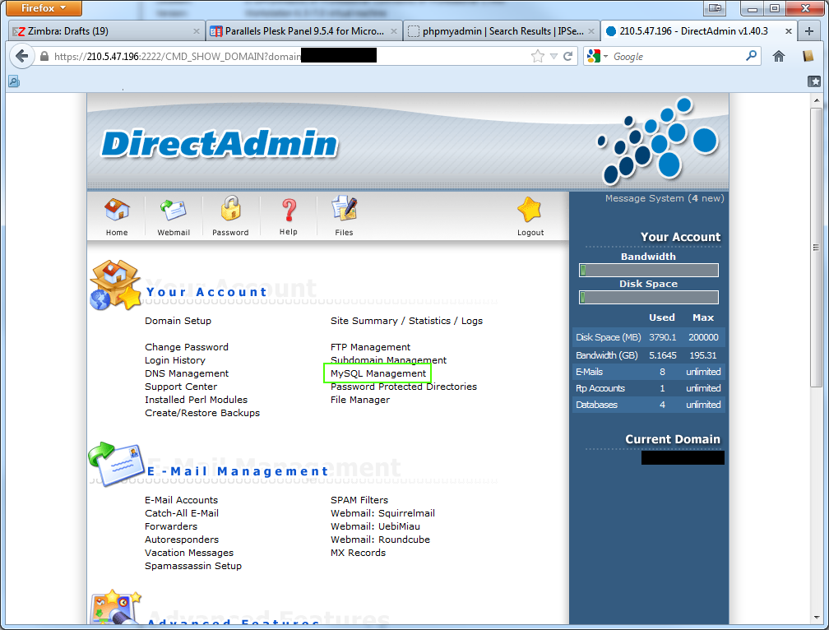Open Webmail: UebiMiau link
The image size is (829, 630).
(x=375, y=526)
